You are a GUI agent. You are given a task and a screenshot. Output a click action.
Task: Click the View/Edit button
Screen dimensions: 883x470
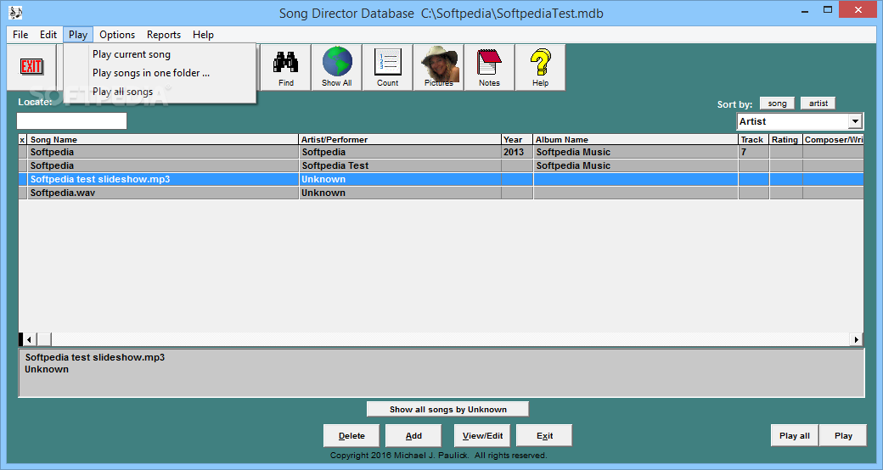coord(482,436)
